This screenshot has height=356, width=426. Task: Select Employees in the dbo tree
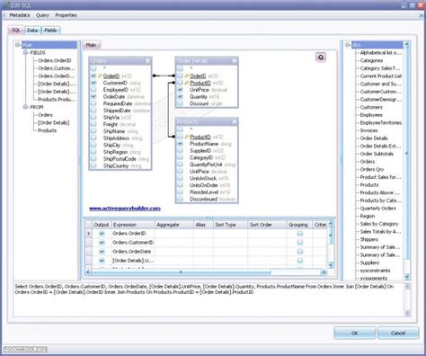click(x=371, y=115)
